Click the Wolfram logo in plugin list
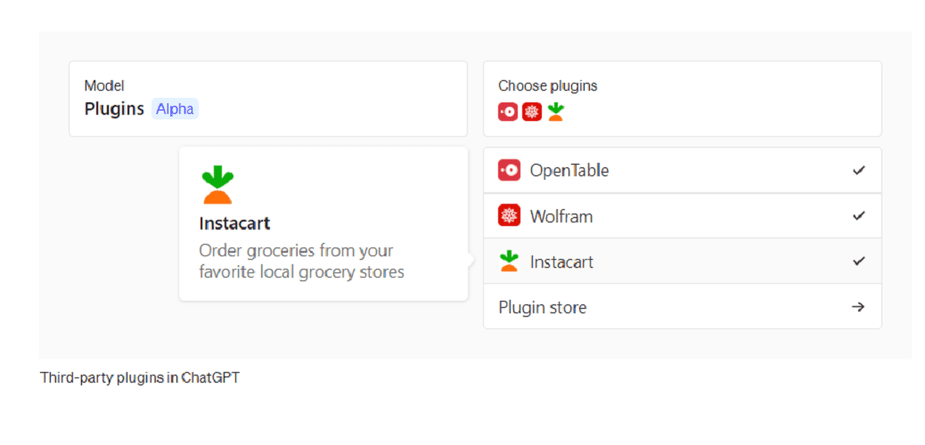925x445 pixels. pos(509,215)
